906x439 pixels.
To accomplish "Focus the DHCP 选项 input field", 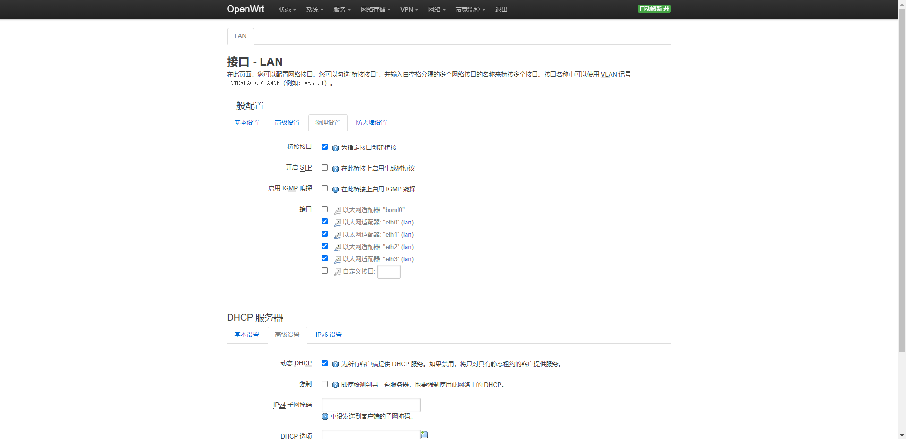I will tap(371, 435).
